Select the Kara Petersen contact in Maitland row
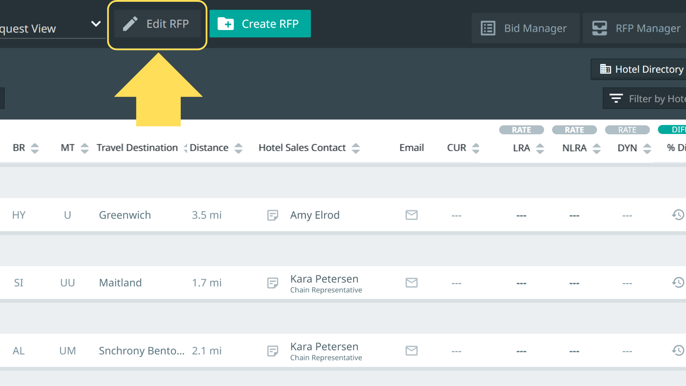Viewport: 686px width, 386px height. pos(324,279)
